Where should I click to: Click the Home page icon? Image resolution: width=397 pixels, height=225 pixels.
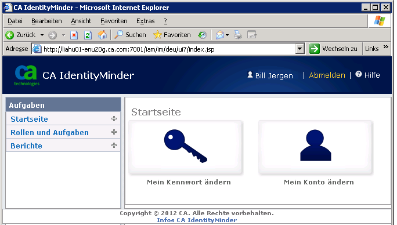(x=102, y=35)
